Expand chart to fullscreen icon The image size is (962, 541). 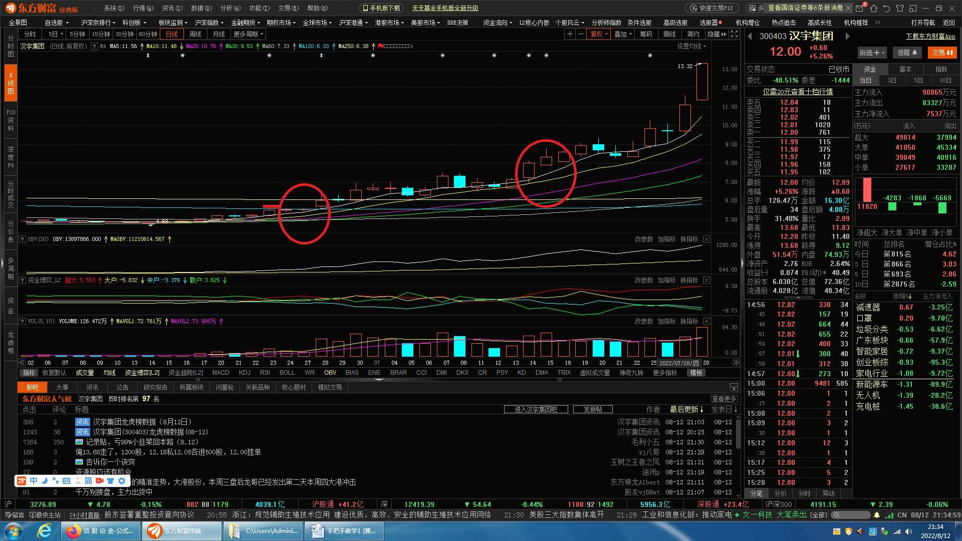point(734,34)
